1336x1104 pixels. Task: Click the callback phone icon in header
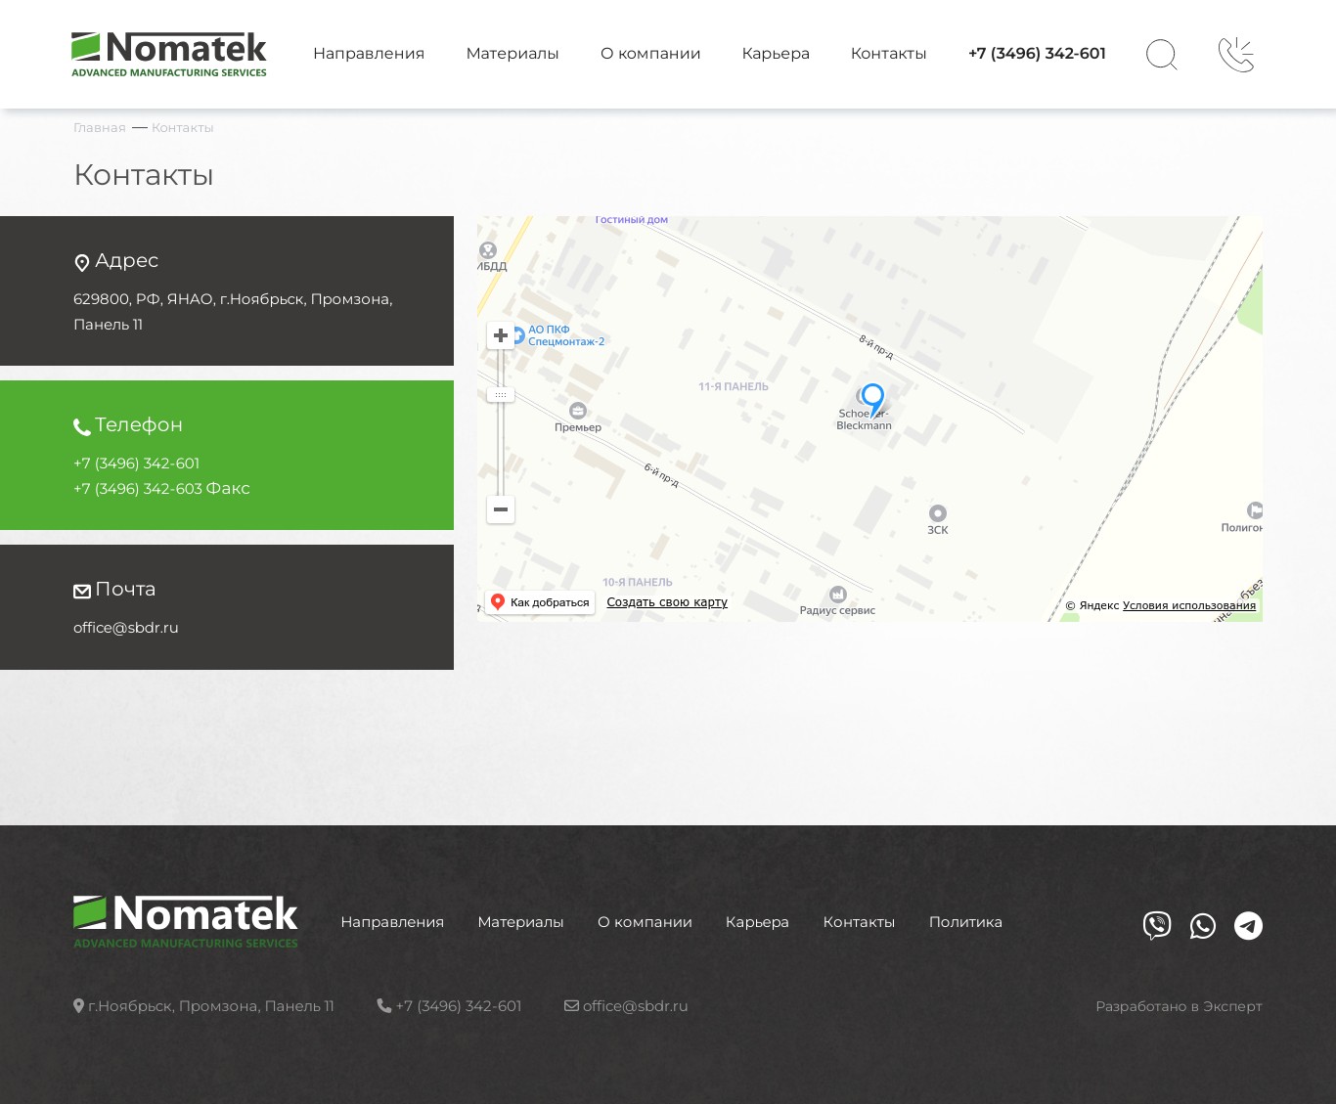[x=1236, y=55]
